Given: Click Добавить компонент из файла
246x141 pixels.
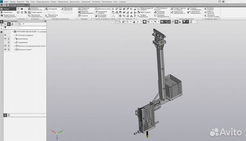Looking at the screenshot, I should pyautogui.click(x=36, y=9).
